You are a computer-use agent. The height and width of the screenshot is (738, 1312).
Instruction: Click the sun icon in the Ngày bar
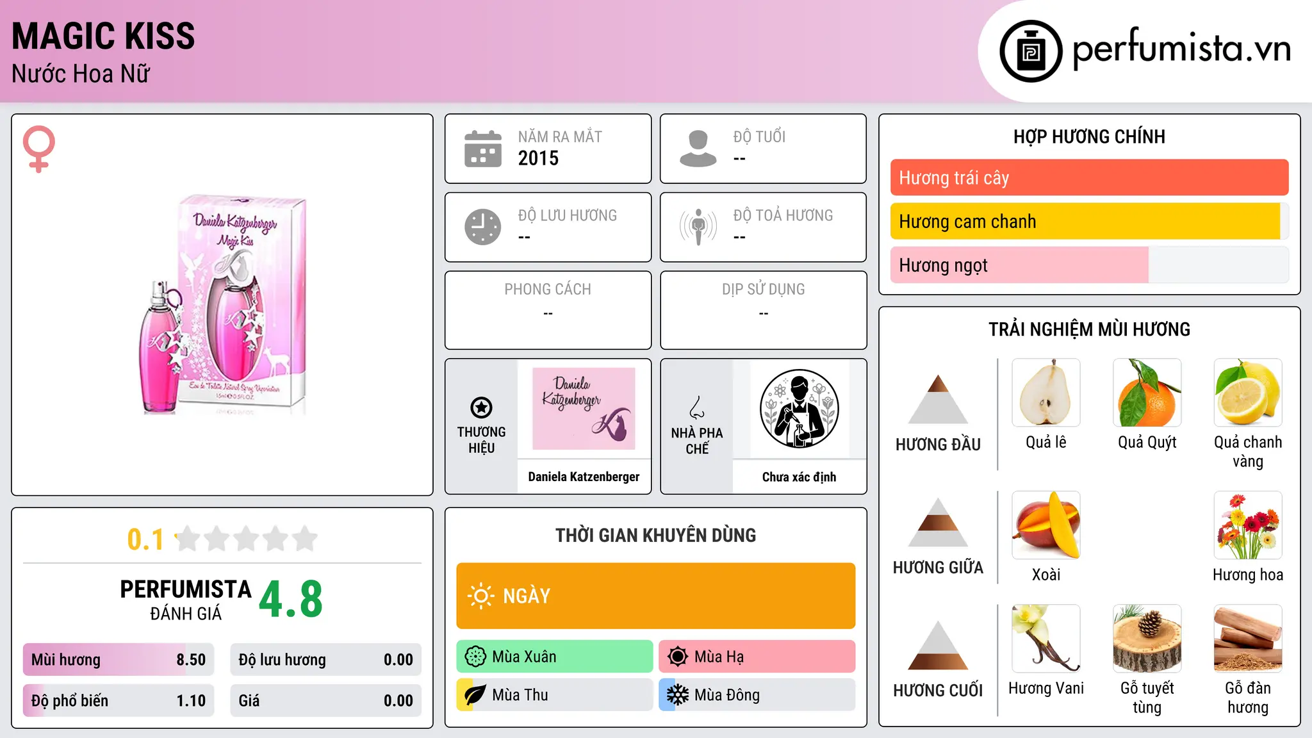click(x=480, y=596)
